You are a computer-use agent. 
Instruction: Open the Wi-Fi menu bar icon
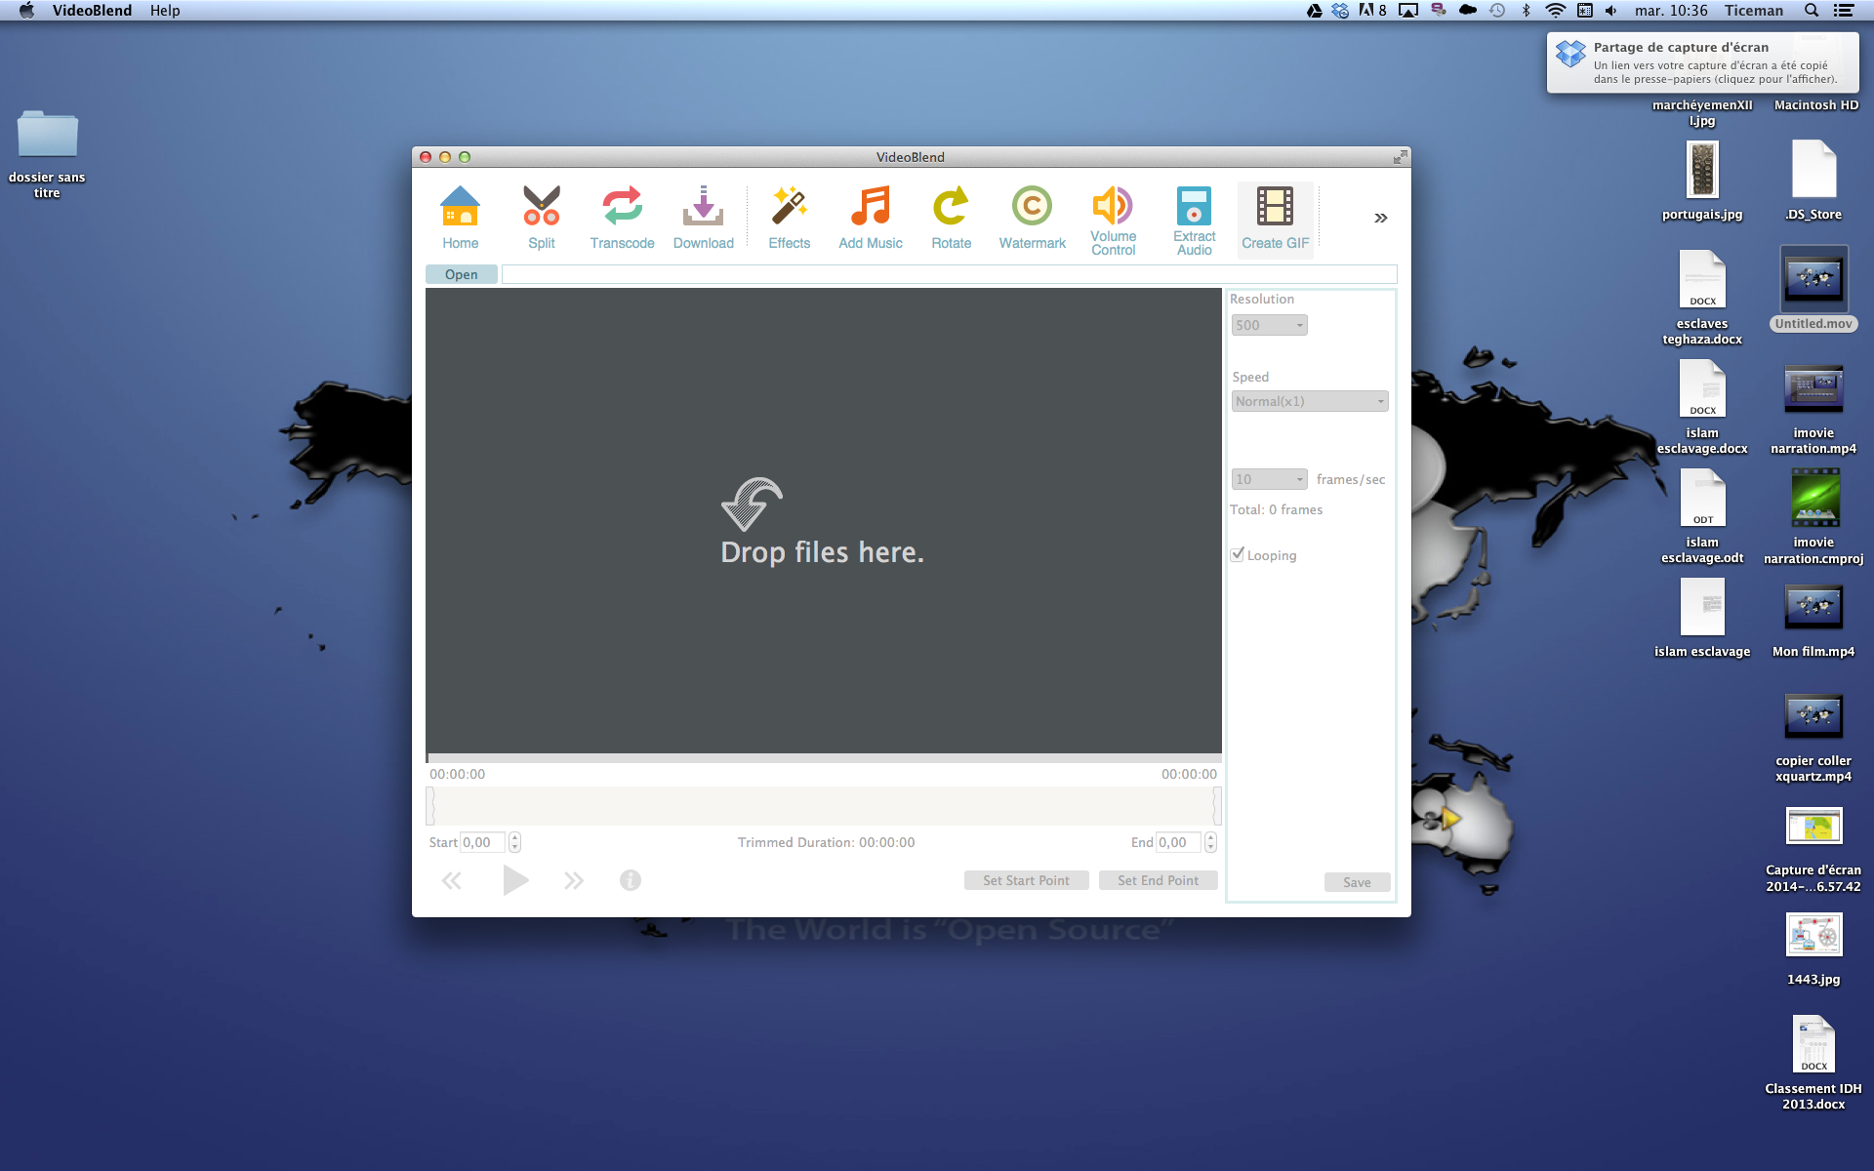[x=1556, y=10]
